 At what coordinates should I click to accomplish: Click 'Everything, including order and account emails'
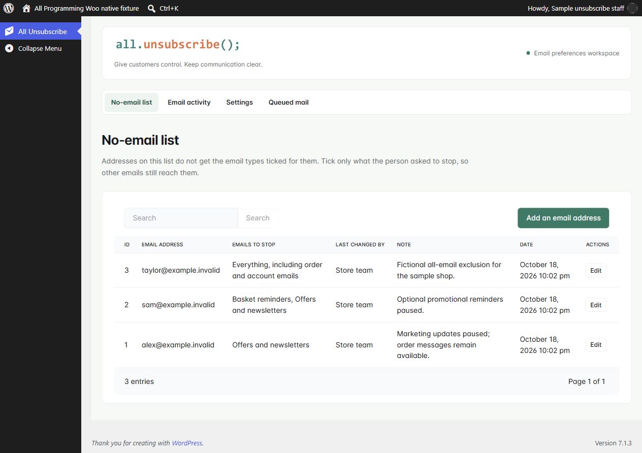[277, 270]
